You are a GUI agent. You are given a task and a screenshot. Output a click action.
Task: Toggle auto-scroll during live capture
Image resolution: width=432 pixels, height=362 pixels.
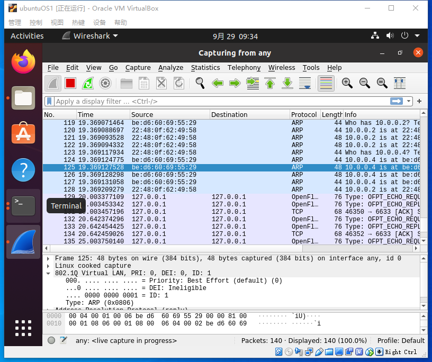pos(305,83)
